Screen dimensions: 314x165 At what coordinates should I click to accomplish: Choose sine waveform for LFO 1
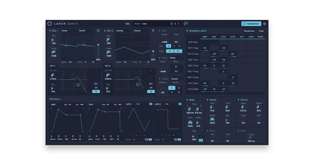(x=133, y=135)
